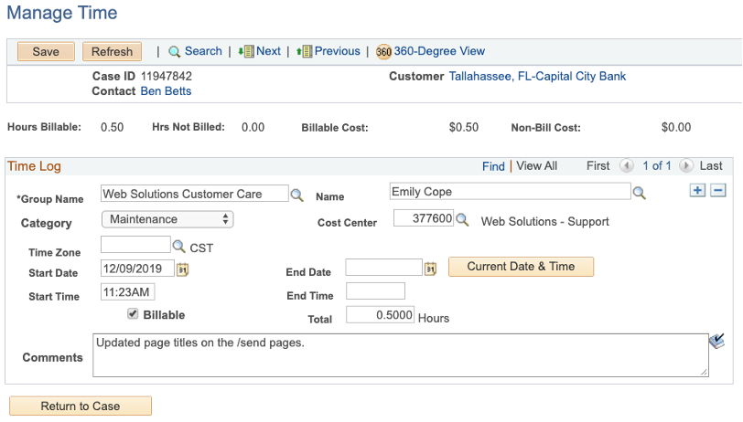Click the View All link

536,166
